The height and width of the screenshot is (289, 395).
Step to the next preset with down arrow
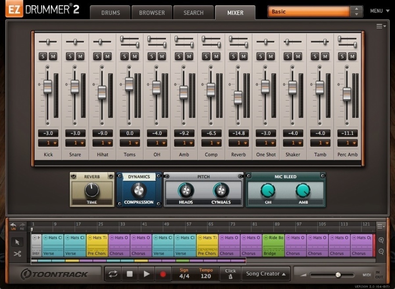pos(356,14)
